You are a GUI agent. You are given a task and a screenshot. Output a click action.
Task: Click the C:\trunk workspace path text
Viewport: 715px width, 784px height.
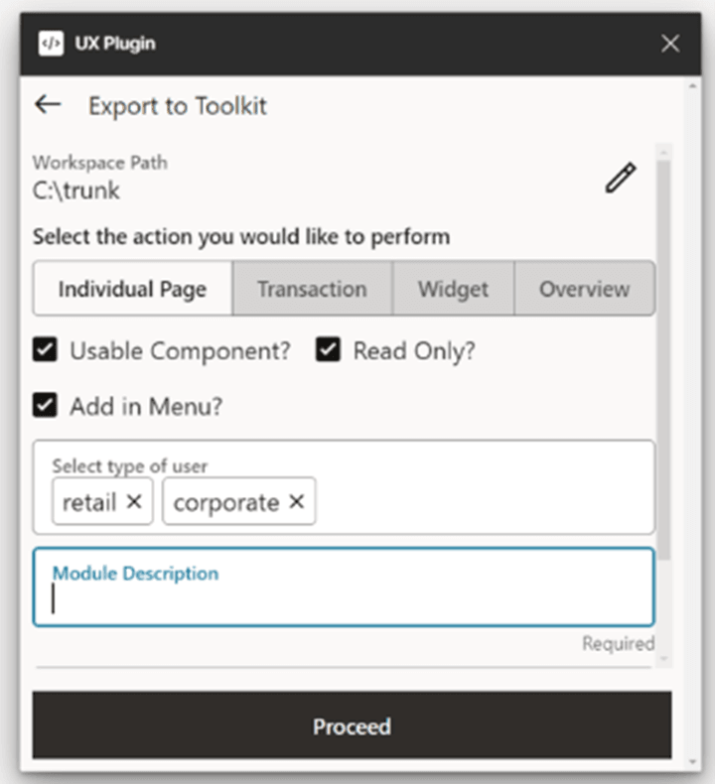pos(76,191)
